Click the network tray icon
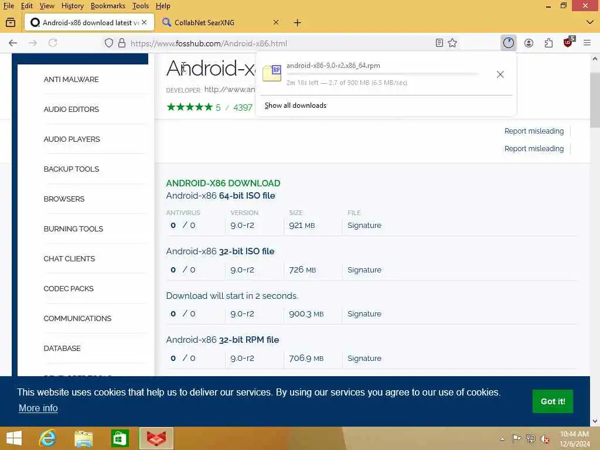The height and width of the screenshot is (450, 600). tap(531, 438)
